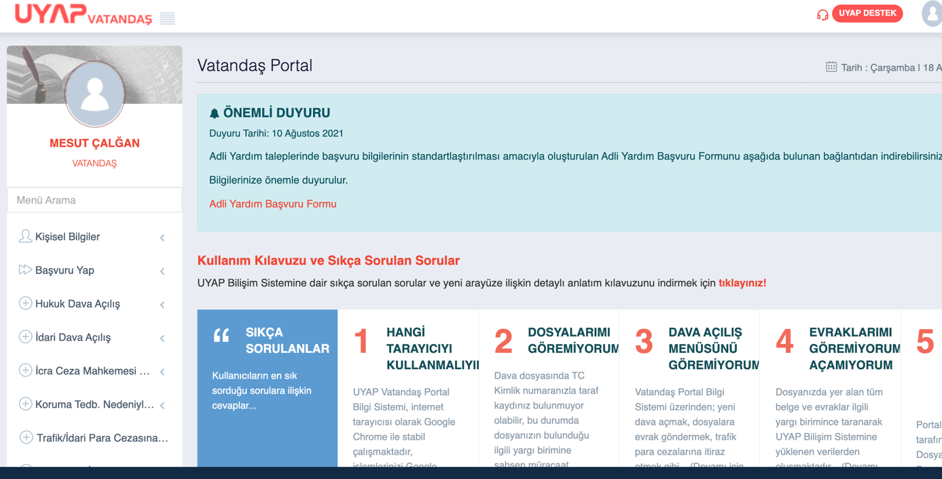Click the large number 1 on the FAQ card
The image size is (942, 479).
pos(362,341)
